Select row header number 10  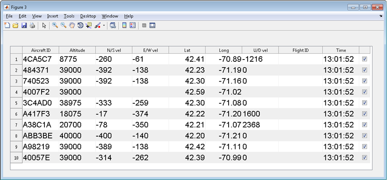pos(16,157)
